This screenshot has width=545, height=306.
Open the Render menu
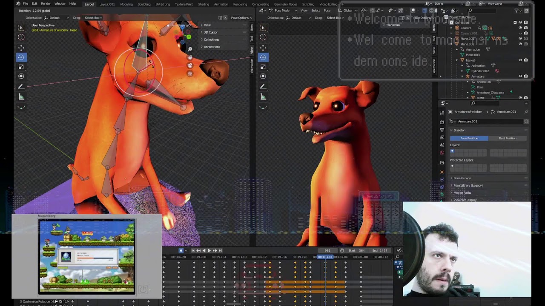[46, 4]
